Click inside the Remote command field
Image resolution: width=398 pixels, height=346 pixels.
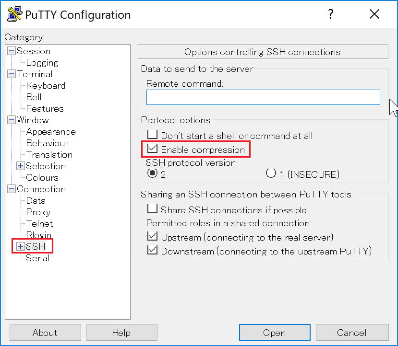coord(263,97)
